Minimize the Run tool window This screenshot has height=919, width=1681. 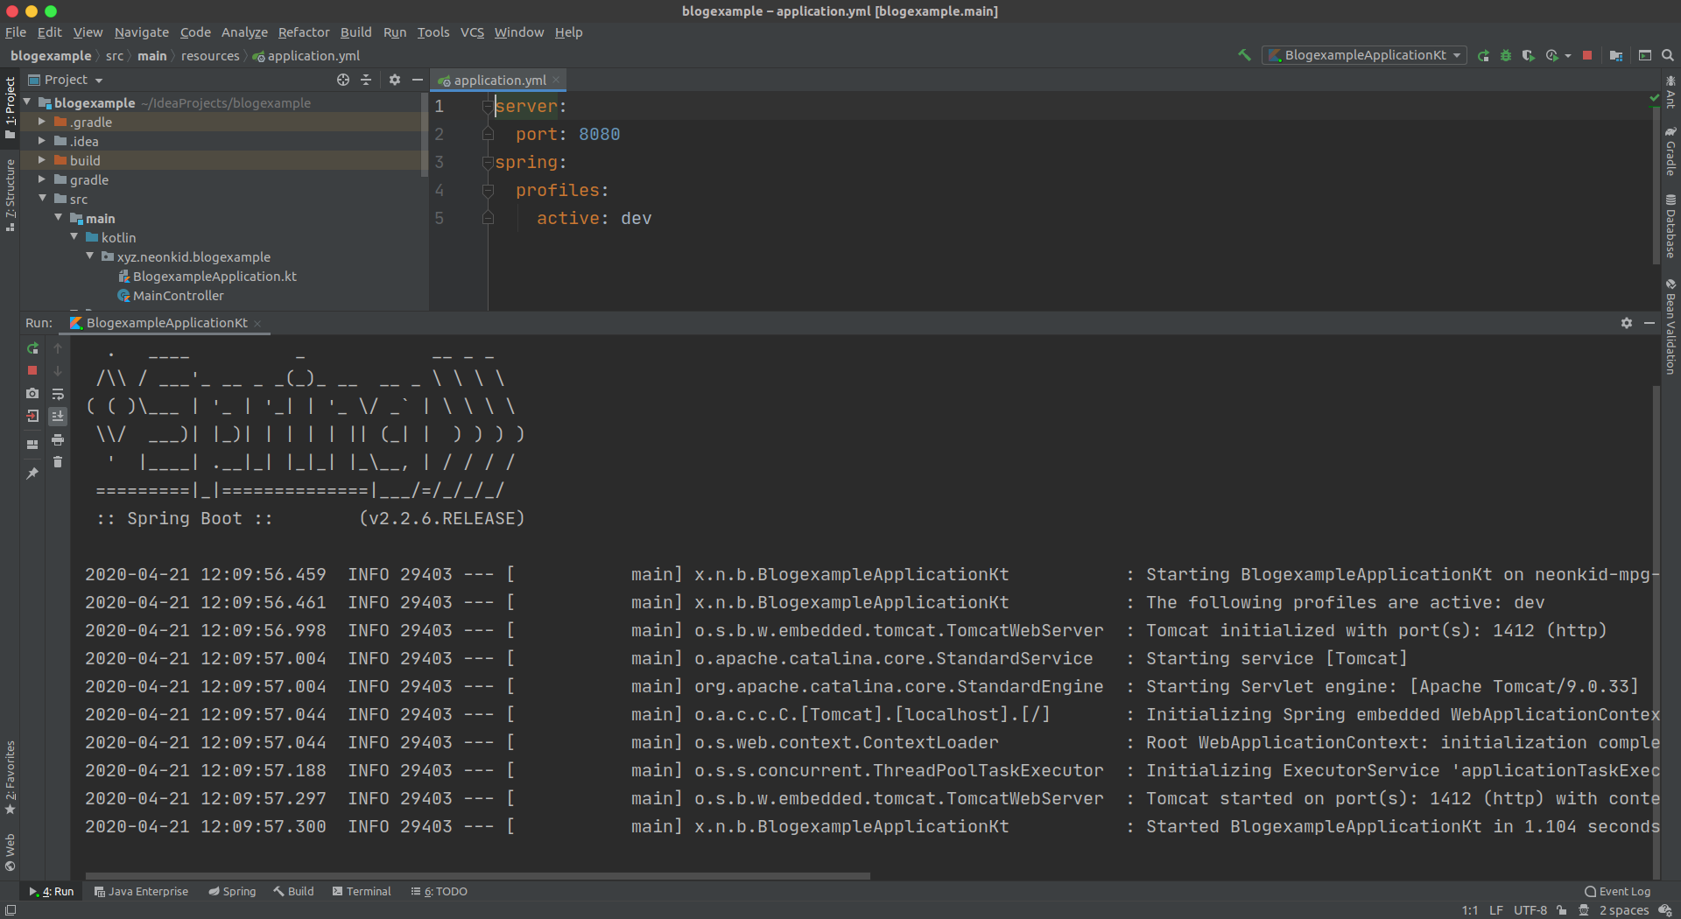point(1649,323)
